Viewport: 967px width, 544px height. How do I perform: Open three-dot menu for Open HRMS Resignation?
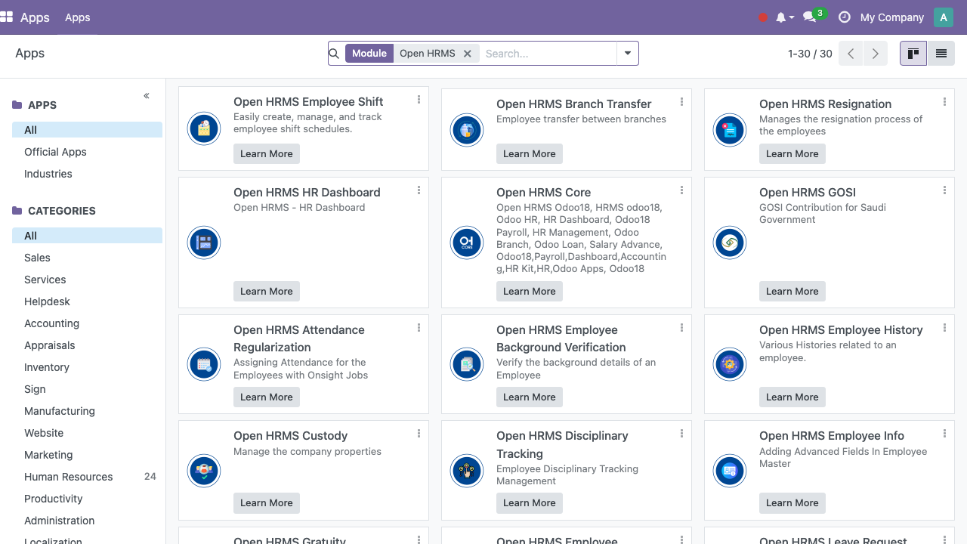[x=944, y=102]
